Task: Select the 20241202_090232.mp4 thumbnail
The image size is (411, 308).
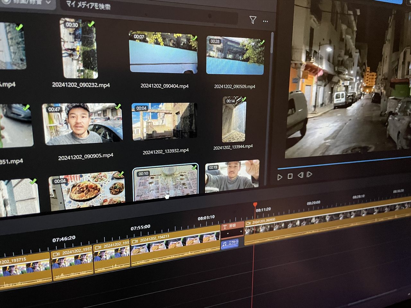Action: coord(79,48)
